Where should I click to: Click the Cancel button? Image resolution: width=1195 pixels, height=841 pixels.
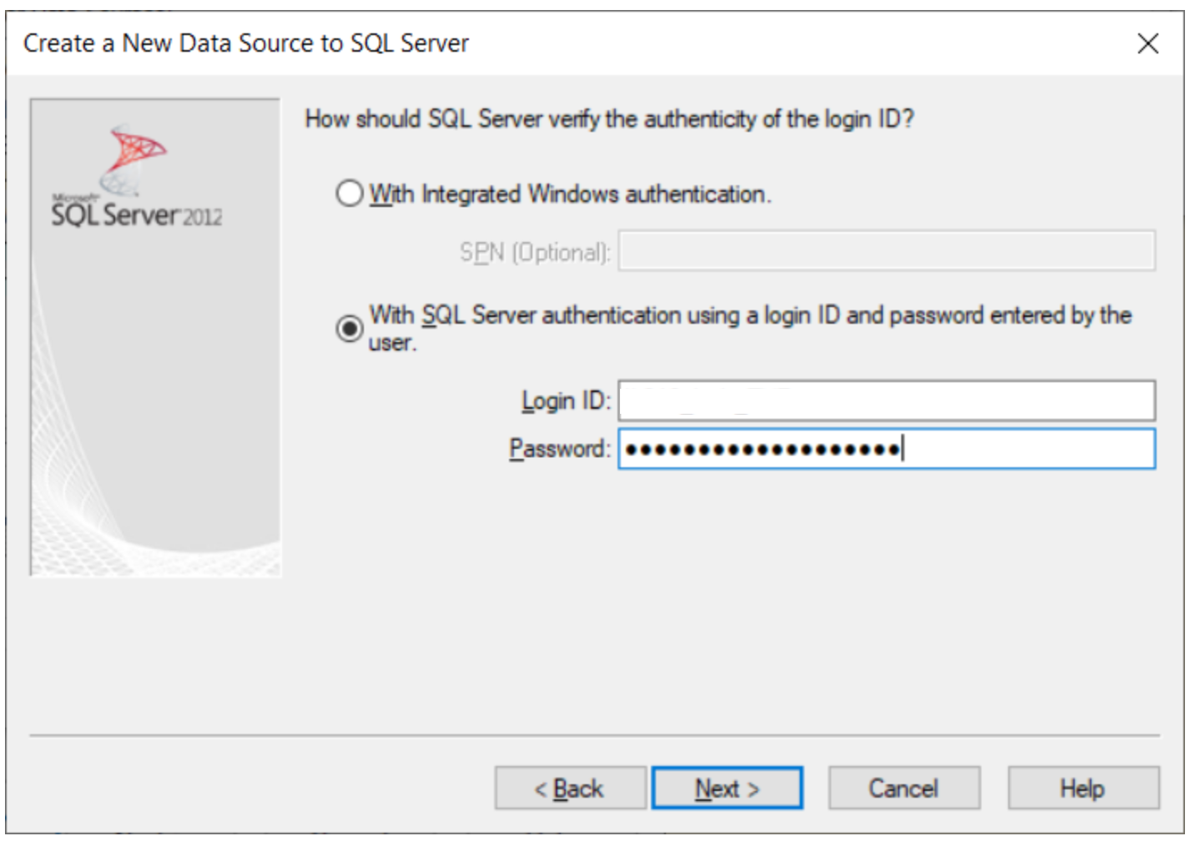903,787
